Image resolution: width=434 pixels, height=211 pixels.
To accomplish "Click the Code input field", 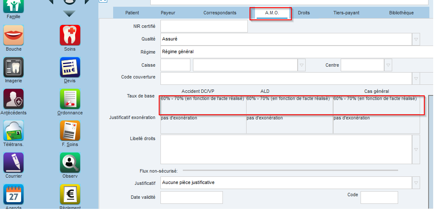I will point(379,197).
